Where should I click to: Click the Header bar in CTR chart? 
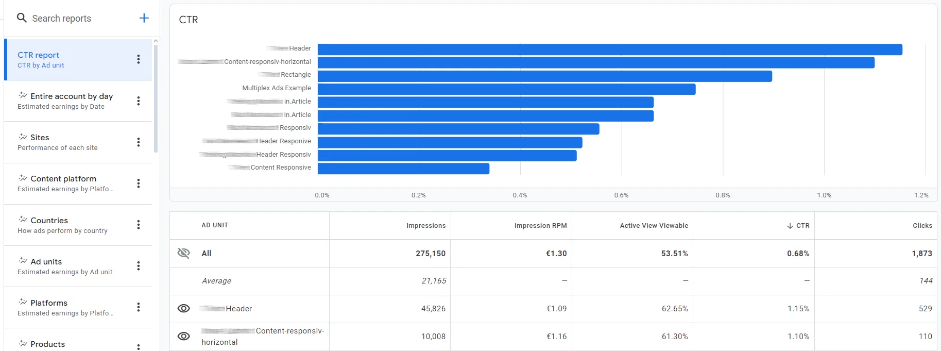609,49
